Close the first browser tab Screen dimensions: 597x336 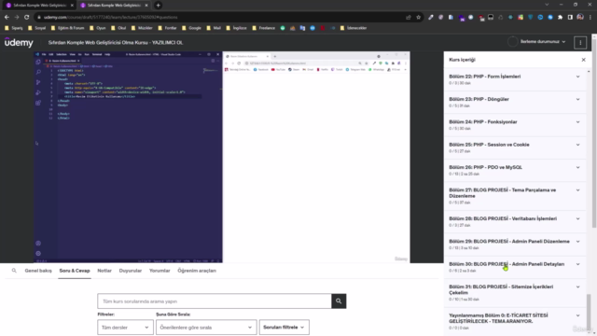click(x=72, y=6)
